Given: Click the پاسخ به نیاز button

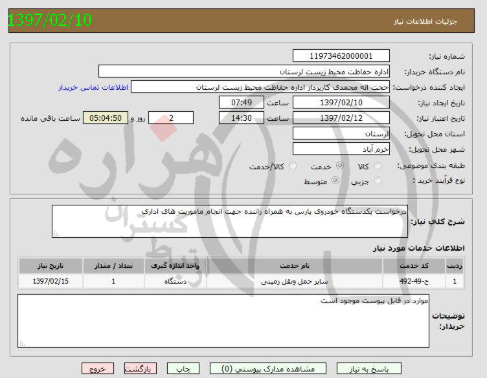Looking at the screenshot, I should (x=368, y=369).
